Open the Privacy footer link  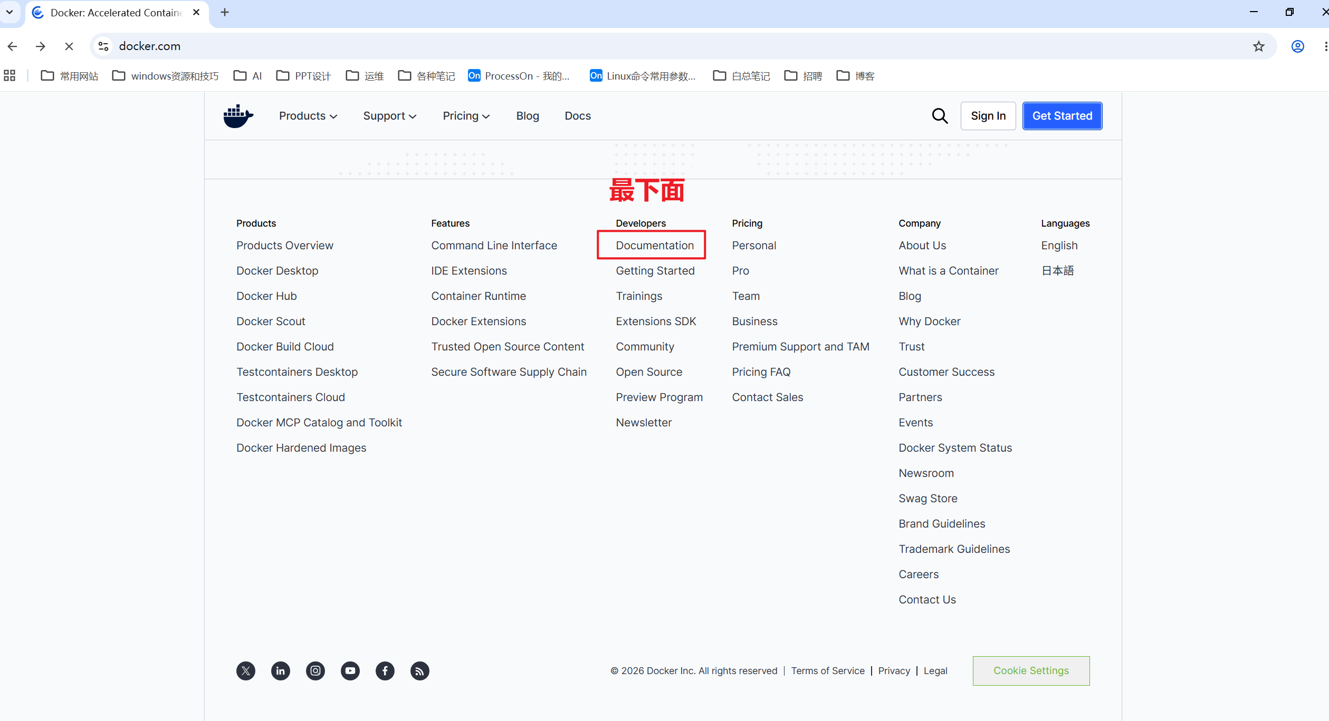point(894,671)
